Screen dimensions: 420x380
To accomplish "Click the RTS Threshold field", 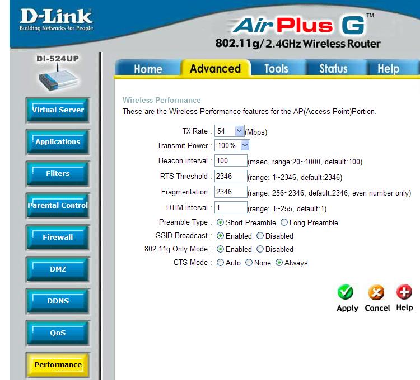I will [231, 176].
